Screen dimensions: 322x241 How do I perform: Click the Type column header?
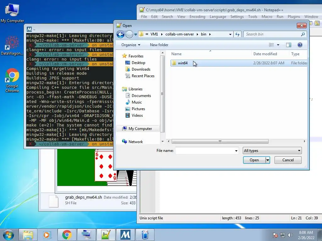[x=298, y=54]
